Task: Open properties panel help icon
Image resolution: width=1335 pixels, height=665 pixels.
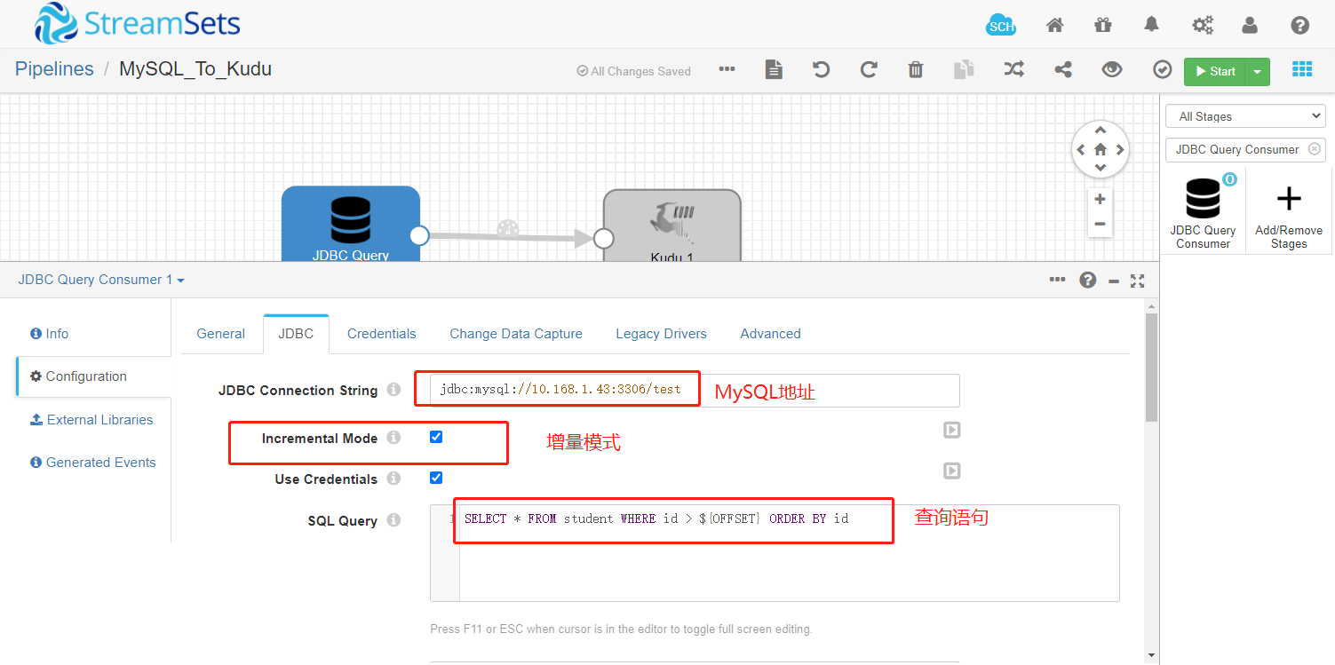Action: tap(1088, 281)
